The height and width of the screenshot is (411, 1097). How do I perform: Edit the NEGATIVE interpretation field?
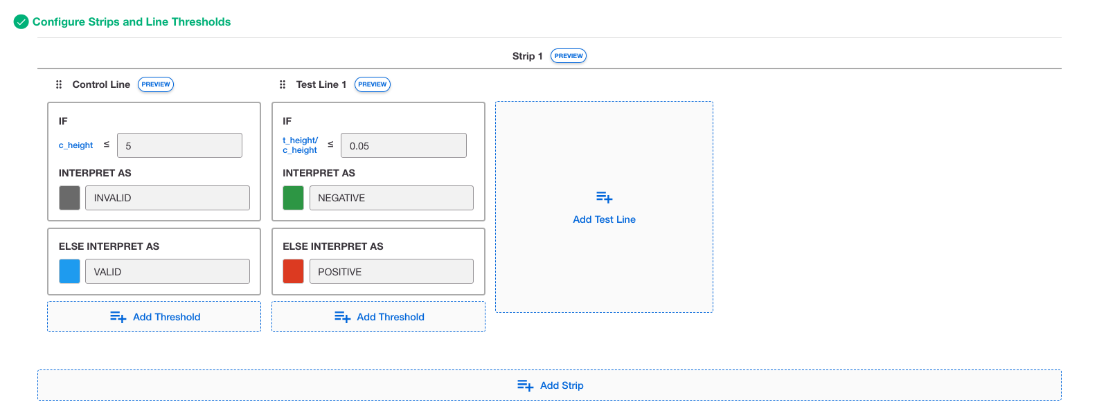pyautogui.click(x=391, y=198)
